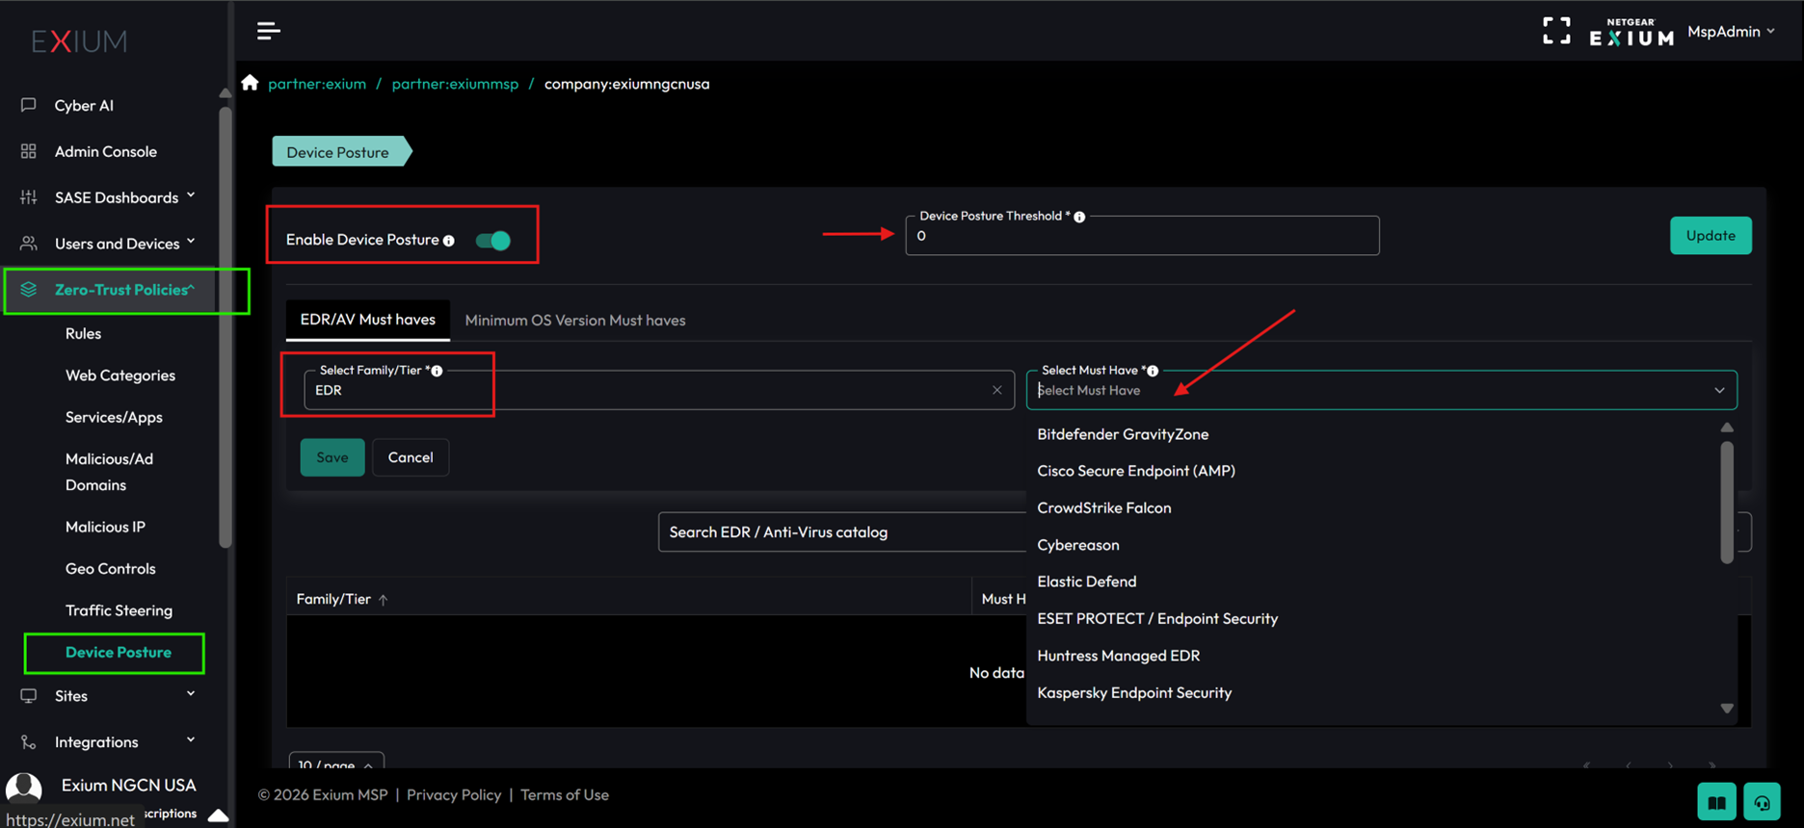
Task: Follow the partner:exium breadcrumb link
Action: point(317,84)
